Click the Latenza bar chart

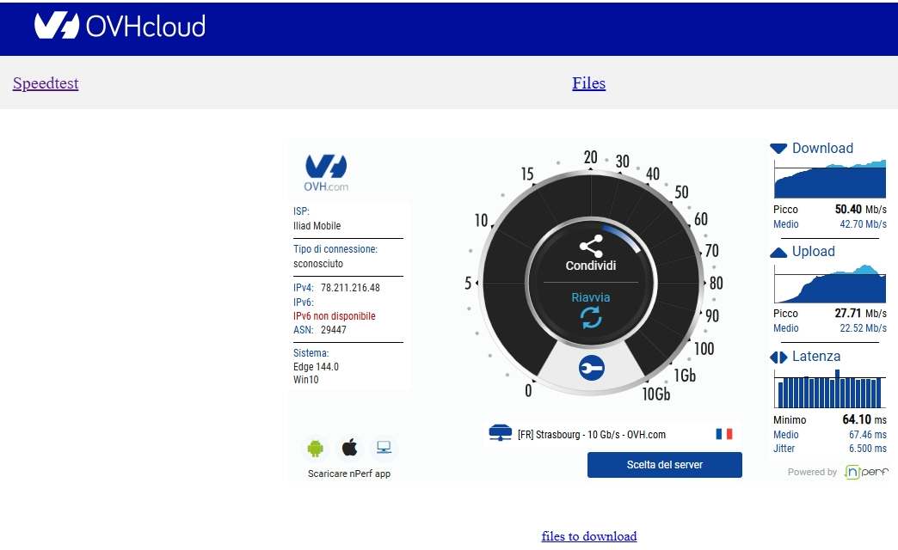[x=830, y=388]
